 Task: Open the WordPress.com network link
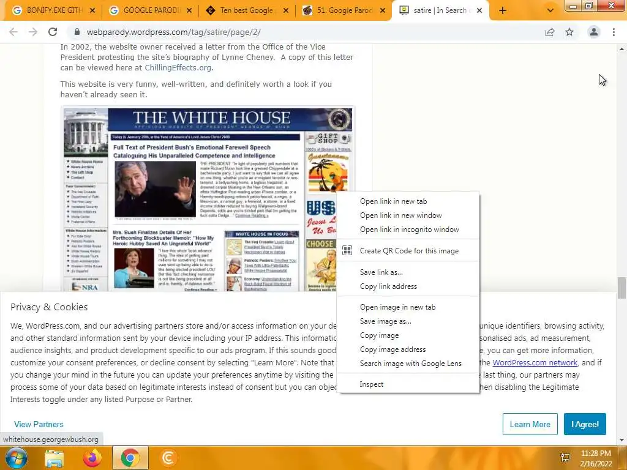tap(535, 362)
